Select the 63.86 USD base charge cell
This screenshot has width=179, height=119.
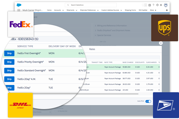(x=126, y=73)
